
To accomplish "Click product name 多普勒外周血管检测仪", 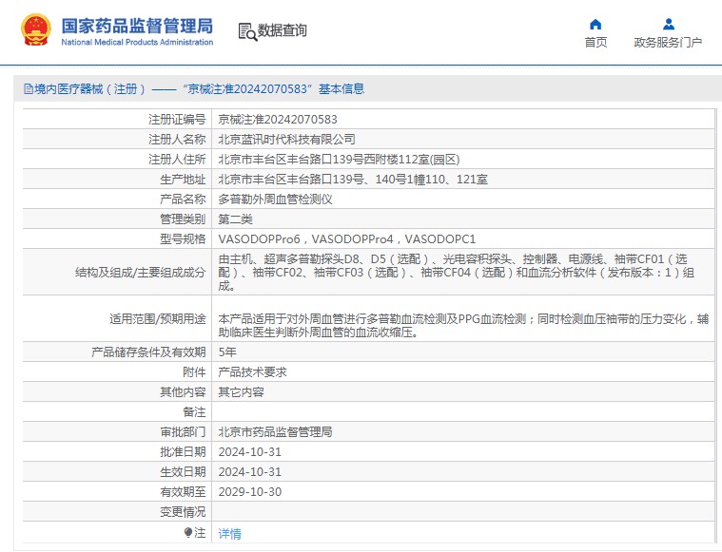I will 275,199.
